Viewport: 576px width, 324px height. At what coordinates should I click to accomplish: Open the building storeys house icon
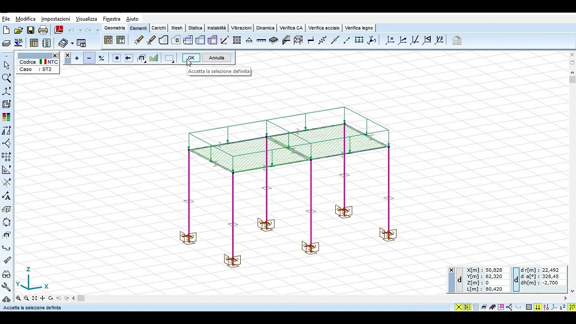tap(457, 40)
